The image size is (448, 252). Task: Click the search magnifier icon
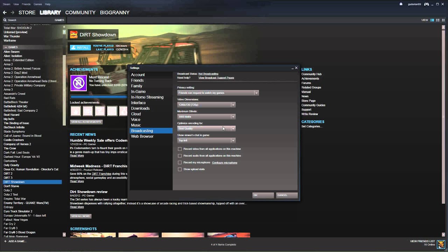pyautogui.click(x=5, y=20)
